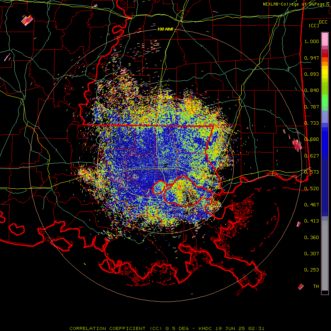Select the 0.840 legend value
Image resolution: width=331 pixels, height=331 pixels.
312,90
